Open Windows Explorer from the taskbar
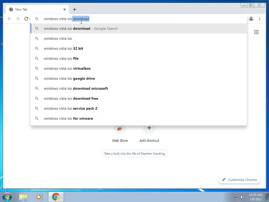Viewport: 269px width, 202px height. pos(23,197)
